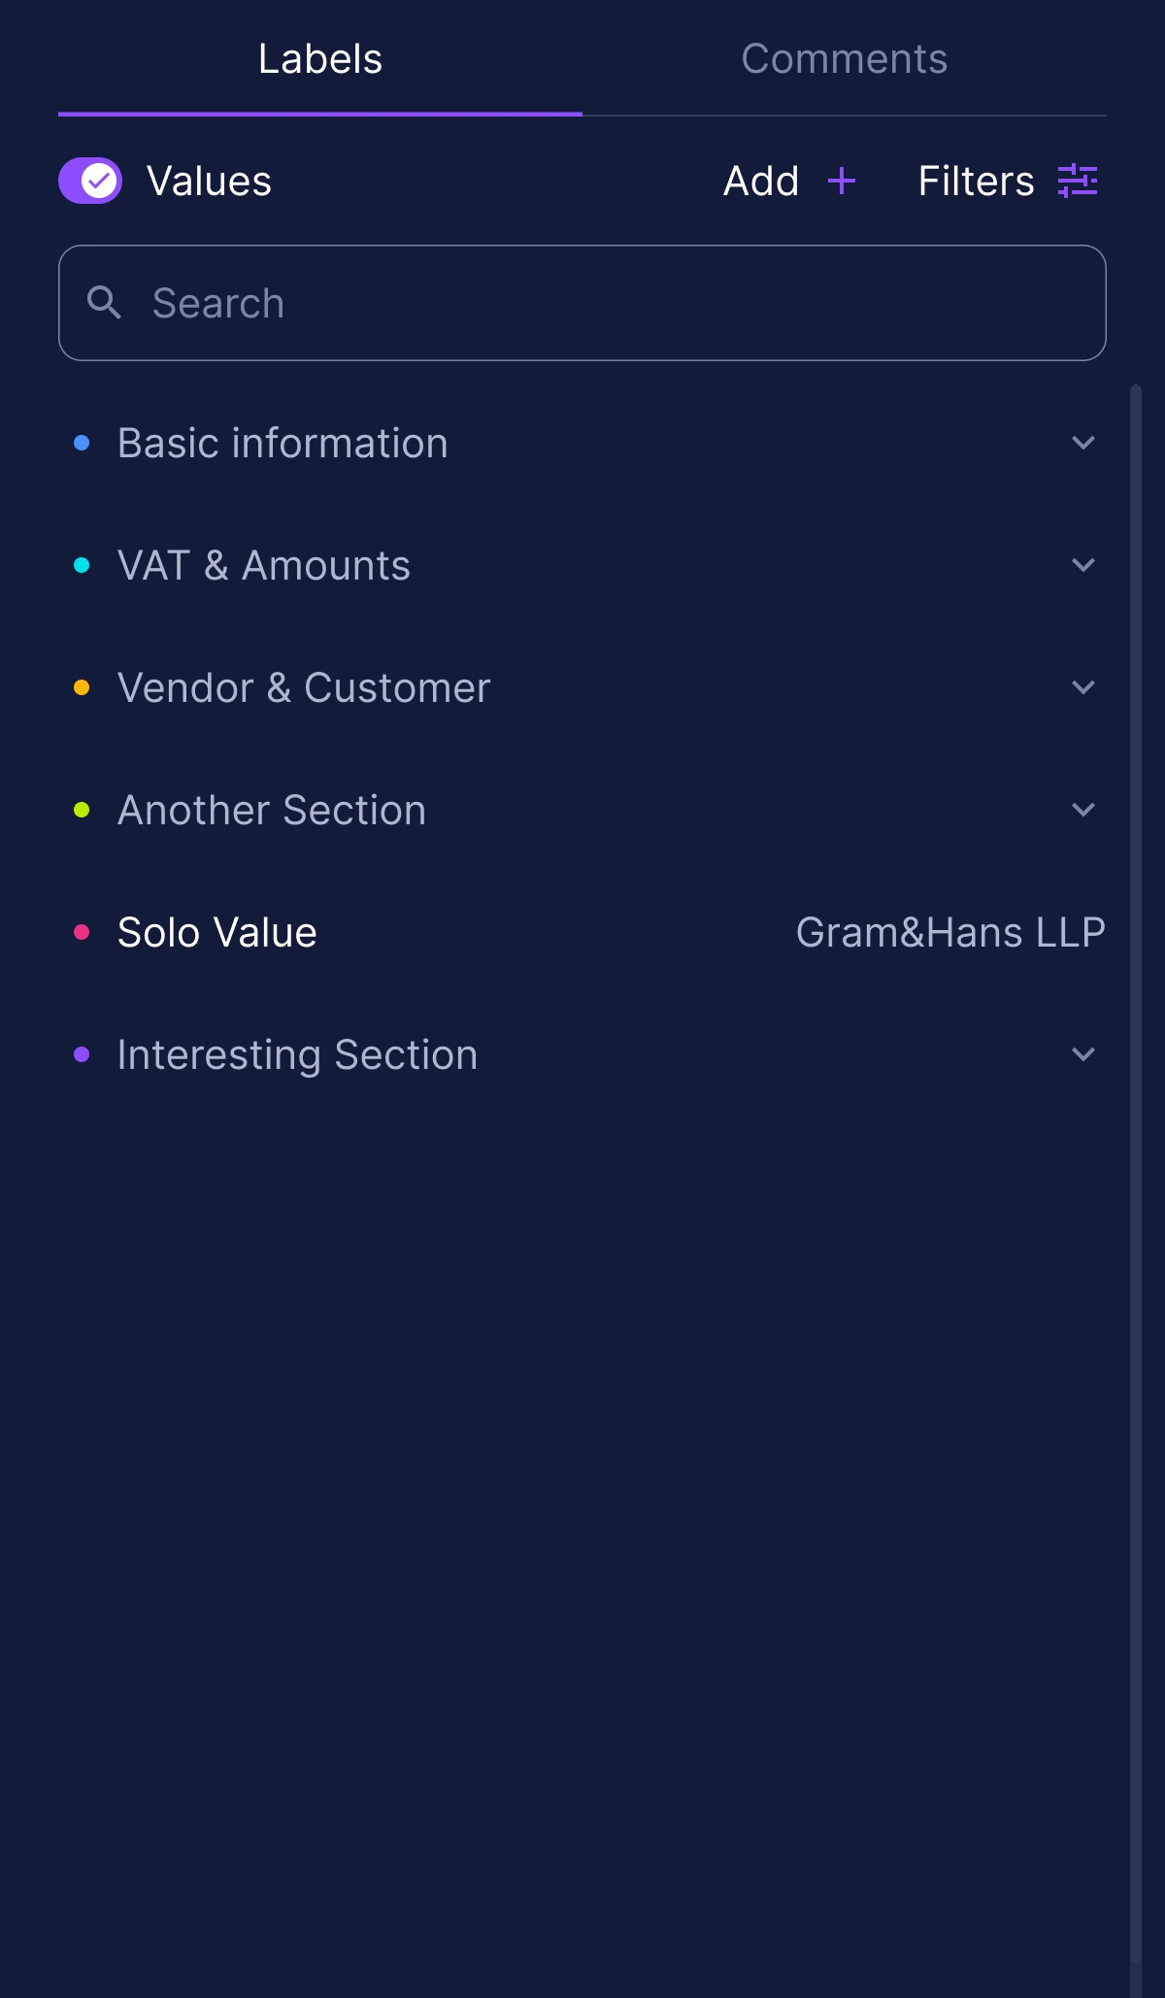Expand the VAT & Amounts chevron
This screenshot has height=1998, width=1165.
pos(1083,565)
